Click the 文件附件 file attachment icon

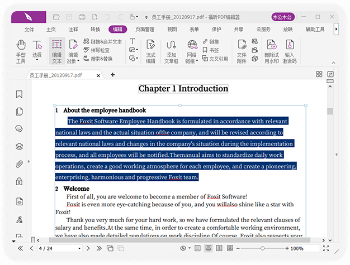(x=242, y=51)
